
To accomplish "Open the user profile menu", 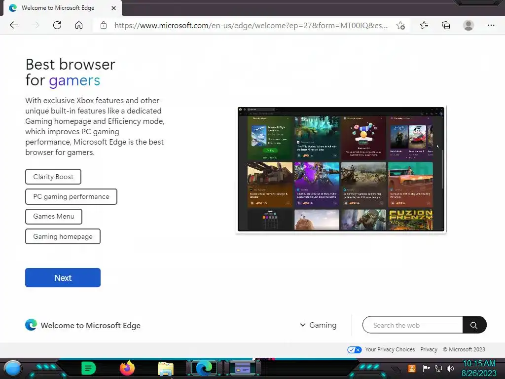I will [469, 25].
